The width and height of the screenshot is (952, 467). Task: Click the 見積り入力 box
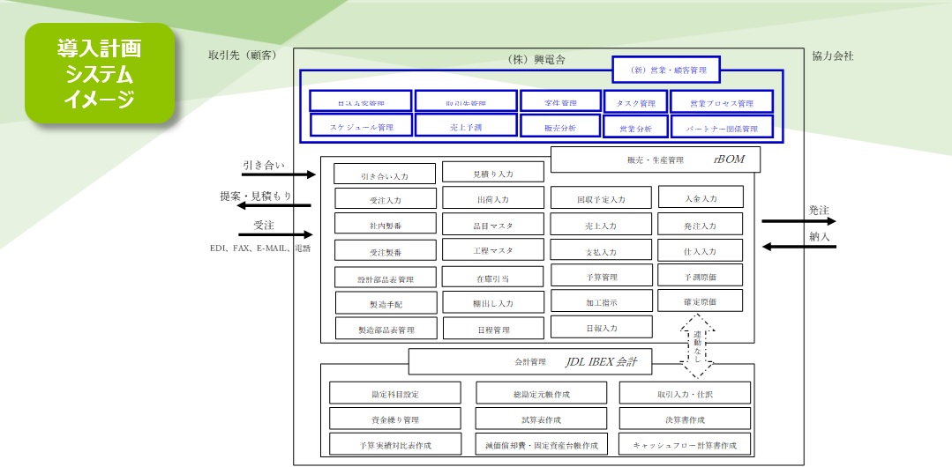coord(492,173)
